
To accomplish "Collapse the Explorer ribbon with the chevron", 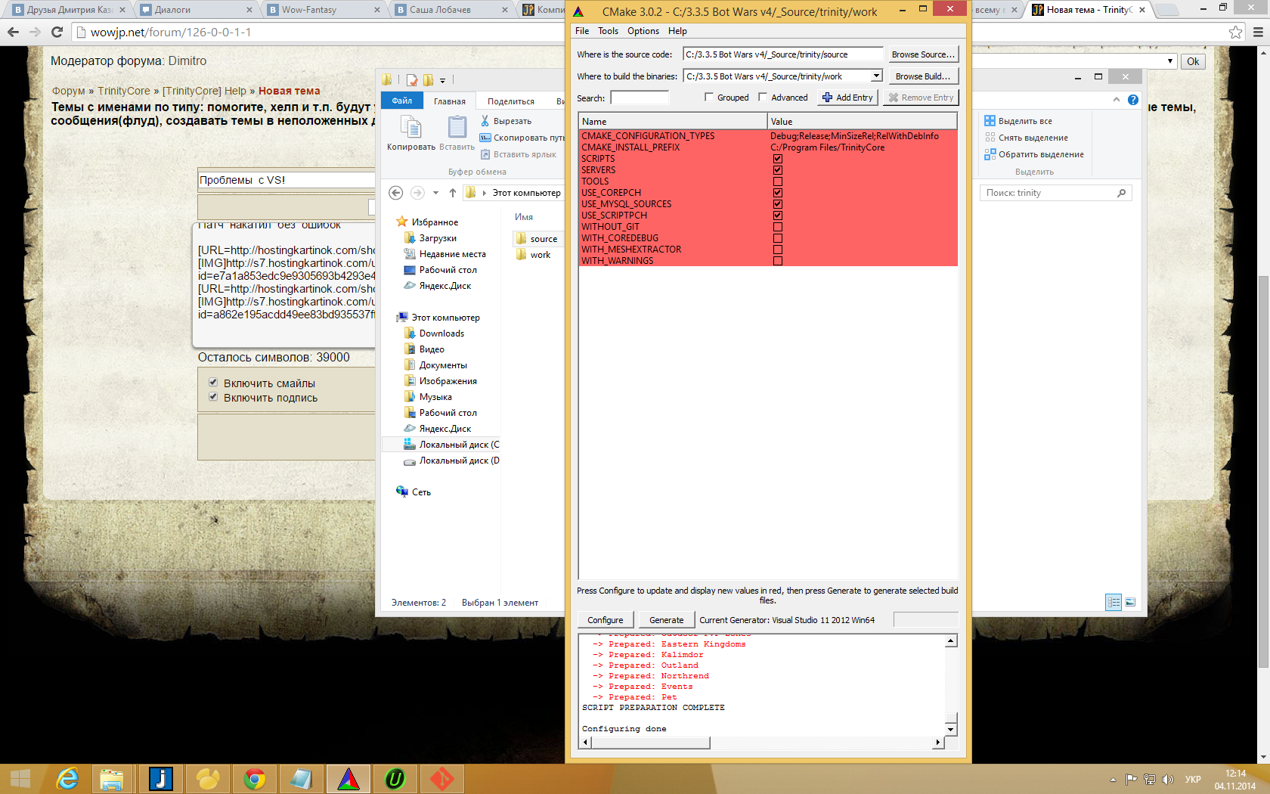I will [1117, 100].
